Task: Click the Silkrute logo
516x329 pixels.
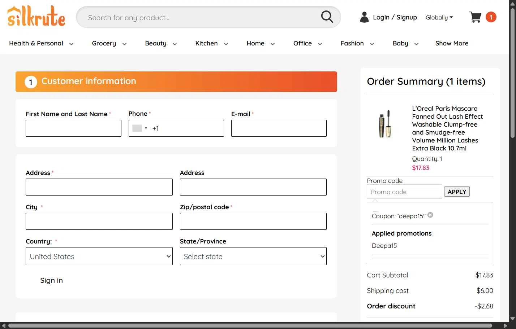Action: click(36, 16)
